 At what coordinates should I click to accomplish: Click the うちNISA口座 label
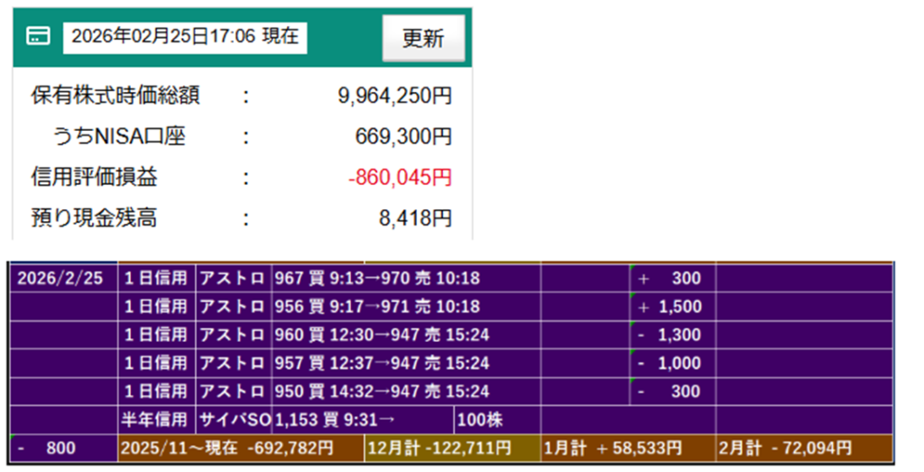click(x=118, y=136)
